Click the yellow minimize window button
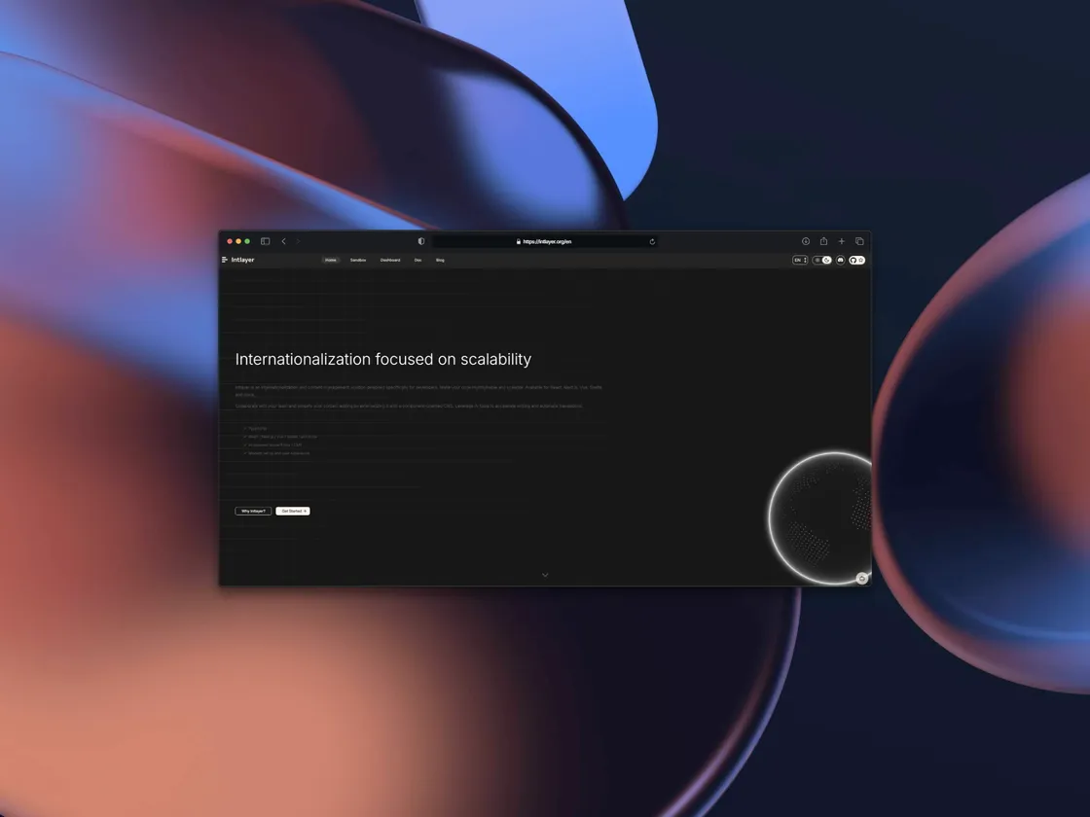1090x817 pixels. click(x=238, y=241)
